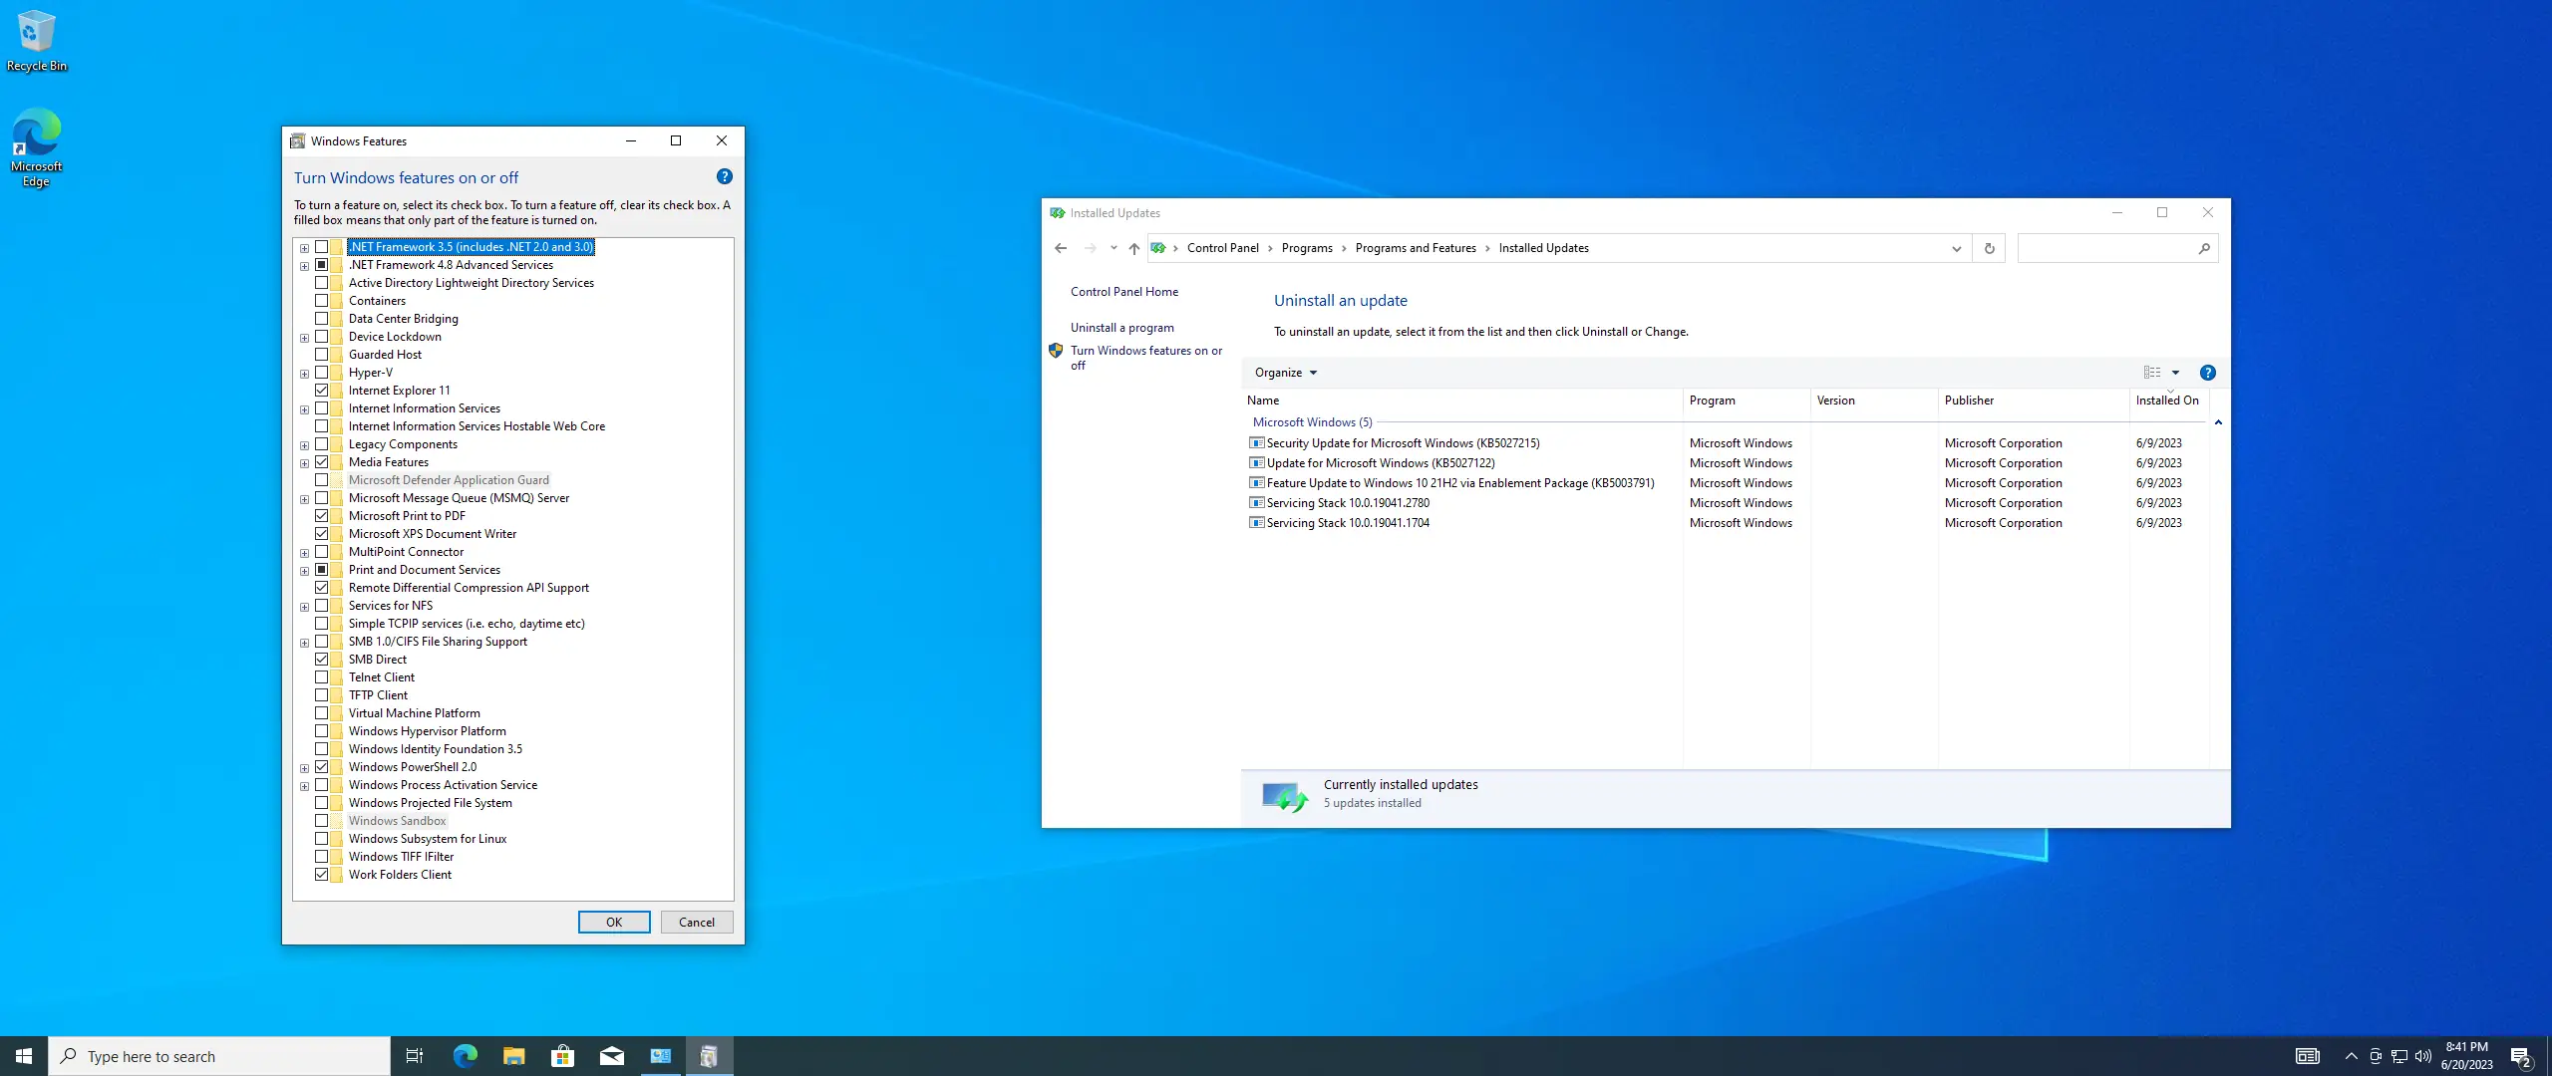
Task: Click the search box in Installed Updates
Action: coord(2103,248)
